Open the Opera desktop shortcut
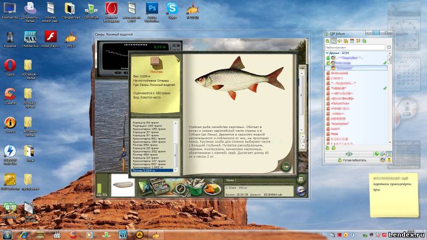Image resolution: width=427 pixels, height=240 pixels. coord(10,68)
